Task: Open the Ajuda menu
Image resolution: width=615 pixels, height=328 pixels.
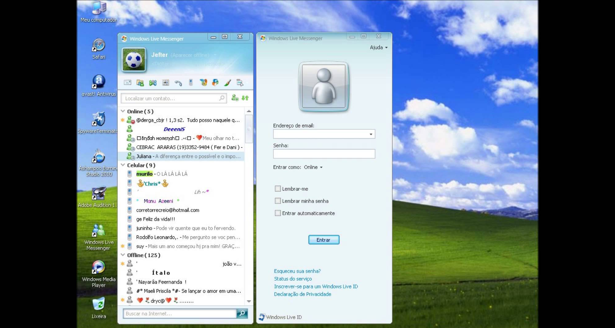Action: tap(378, 47)
